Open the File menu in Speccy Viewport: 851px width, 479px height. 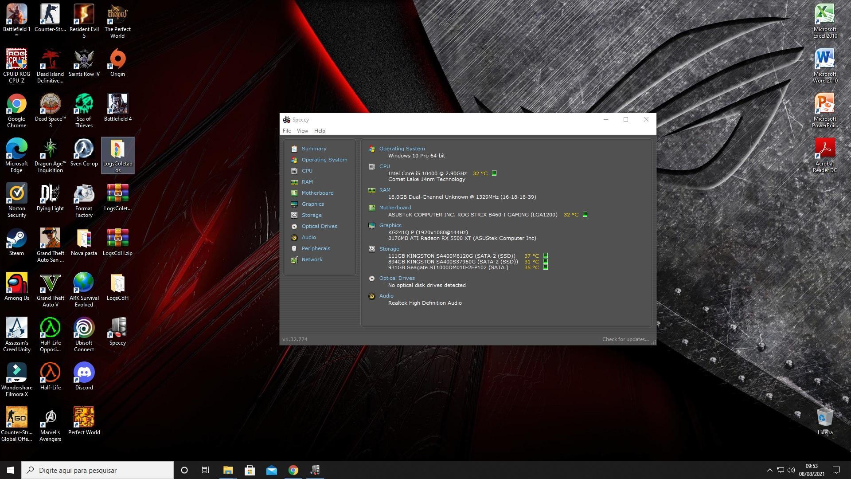(287, 131)
